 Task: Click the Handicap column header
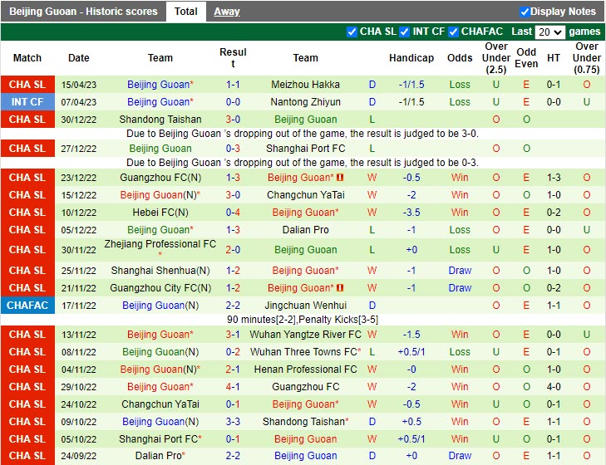coord(411,58)
